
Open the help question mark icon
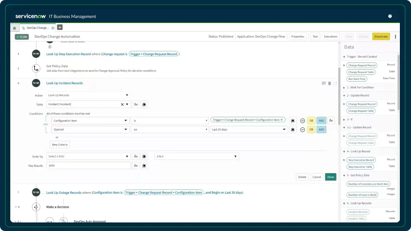(x=390, y=16)
